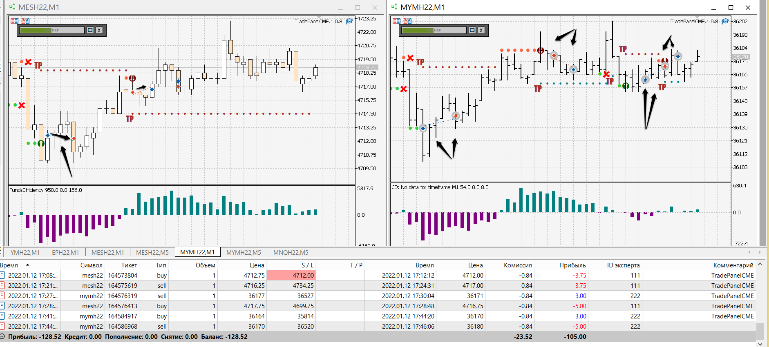Click the timer progress bar on MYMH22 chart
This screenshot has height=347, width=769.
[434, 30]
